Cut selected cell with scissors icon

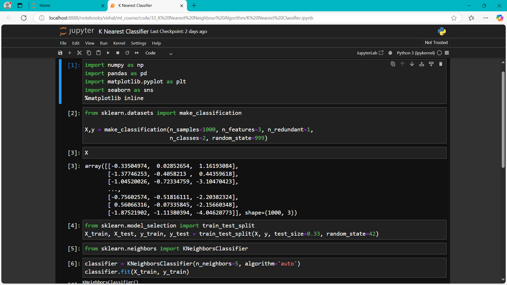coord(79,53)
